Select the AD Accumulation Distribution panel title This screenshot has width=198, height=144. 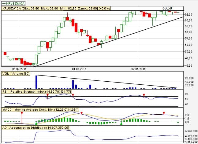click(x=36, y=127)
